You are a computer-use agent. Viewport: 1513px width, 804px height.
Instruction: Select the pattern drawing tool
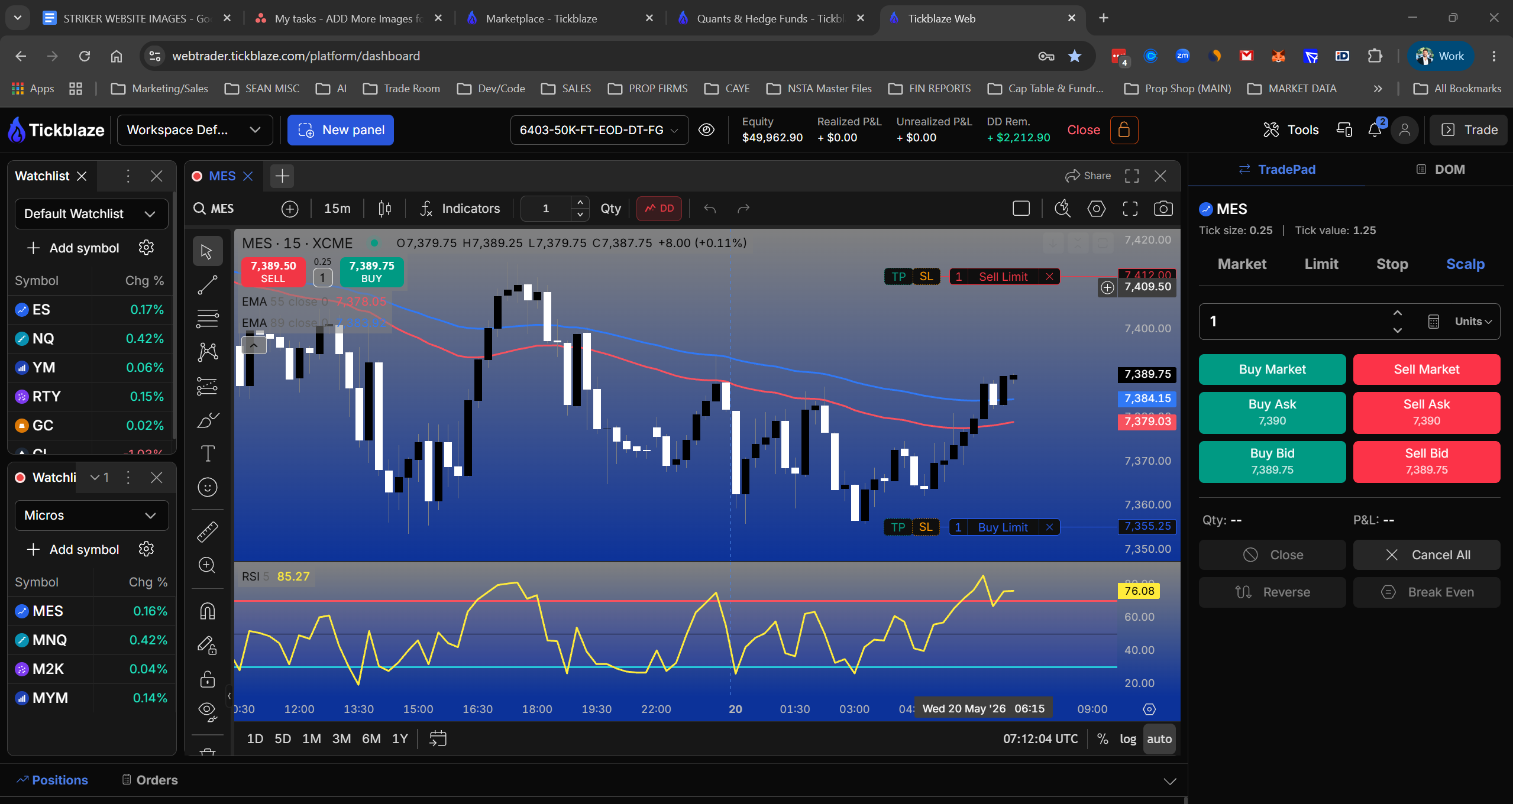pos(207,352)
